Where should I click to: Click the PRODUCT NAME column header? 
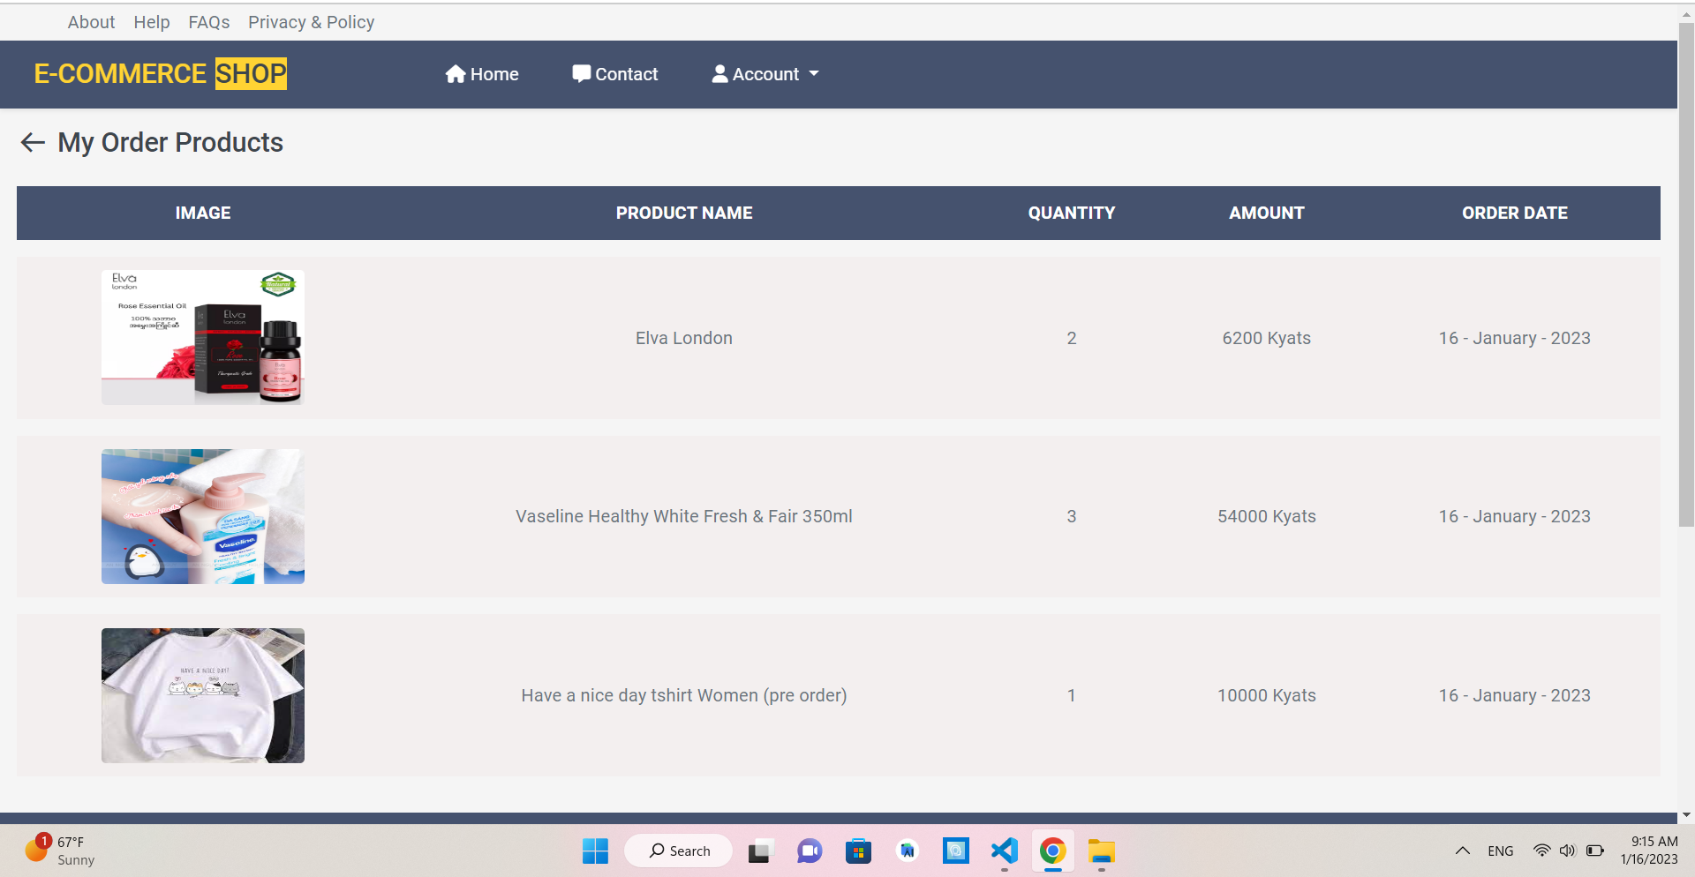coord(684,213)
